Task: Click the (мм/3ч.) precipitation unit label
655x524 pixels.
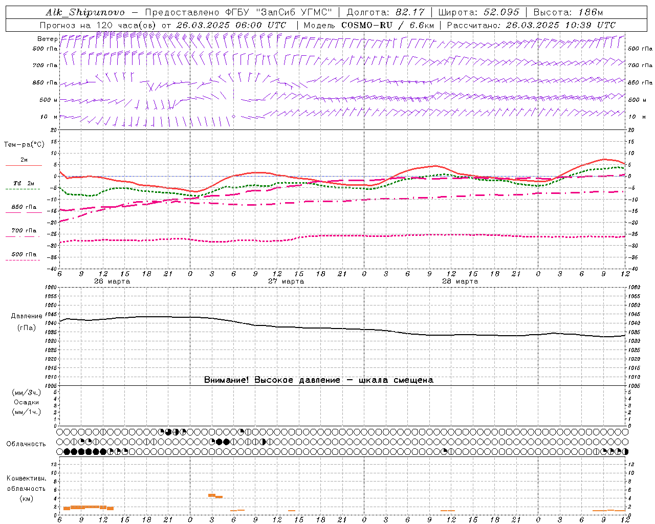Action: [27, 392]
